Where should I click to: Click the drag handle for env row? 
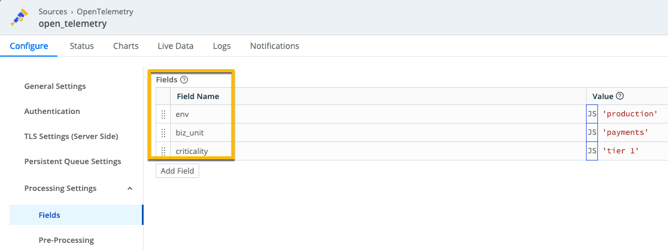point(163,115)
